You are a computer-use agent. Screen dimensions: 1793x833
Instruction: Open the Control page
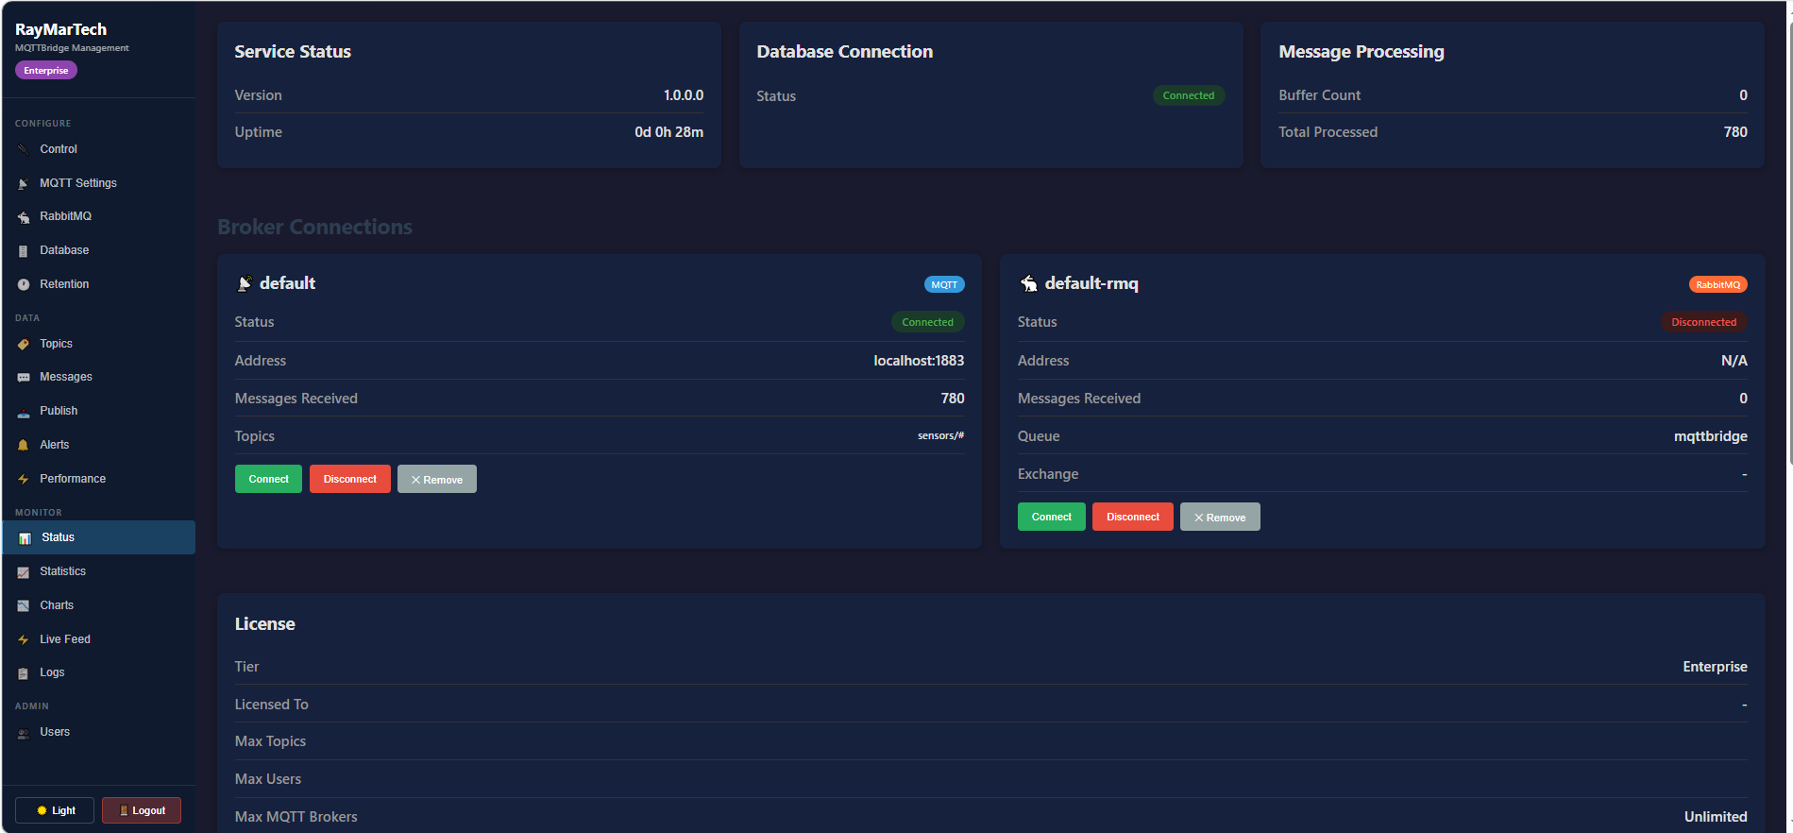click(x=98, y=149)
